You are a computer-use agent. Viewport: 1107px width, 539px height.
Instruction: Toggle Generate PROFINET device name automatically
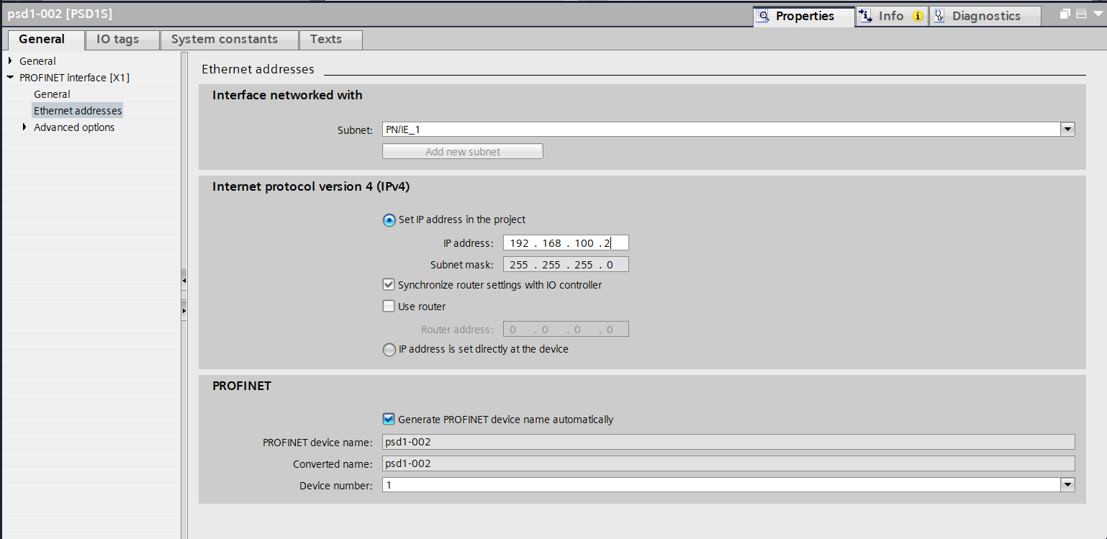(389, 419)
